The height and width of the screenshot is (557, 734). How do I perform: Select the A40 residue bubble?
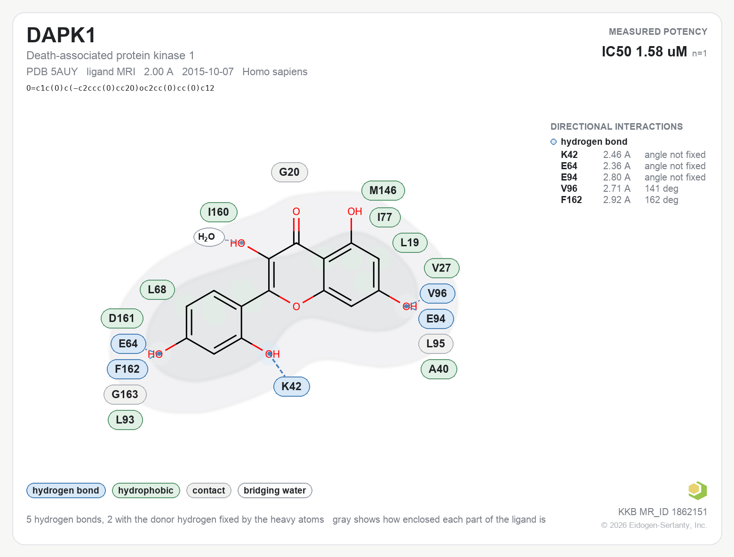coord(439,369)
